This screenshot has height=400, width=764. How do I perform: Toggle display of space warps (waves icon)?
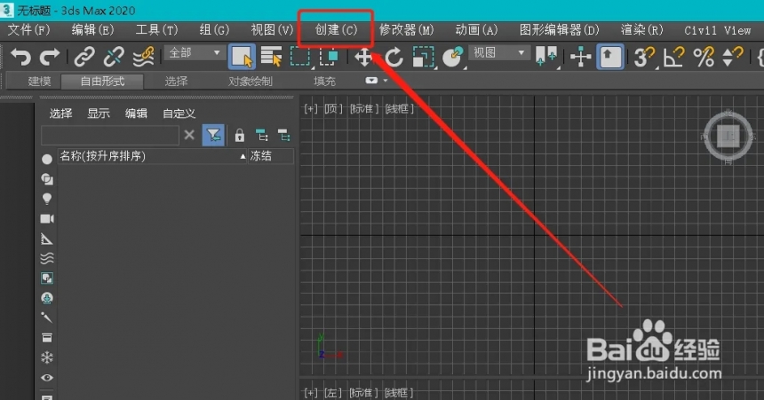point(47,258)
